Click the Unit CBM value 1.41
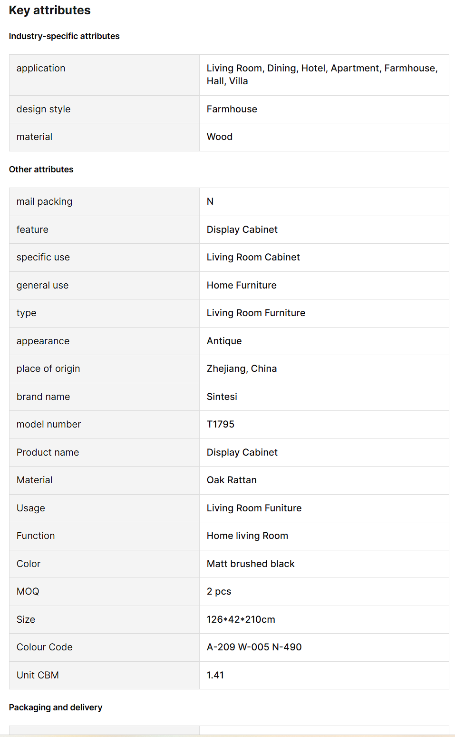This screenshot has height=737, width=455. click(215, 675)
